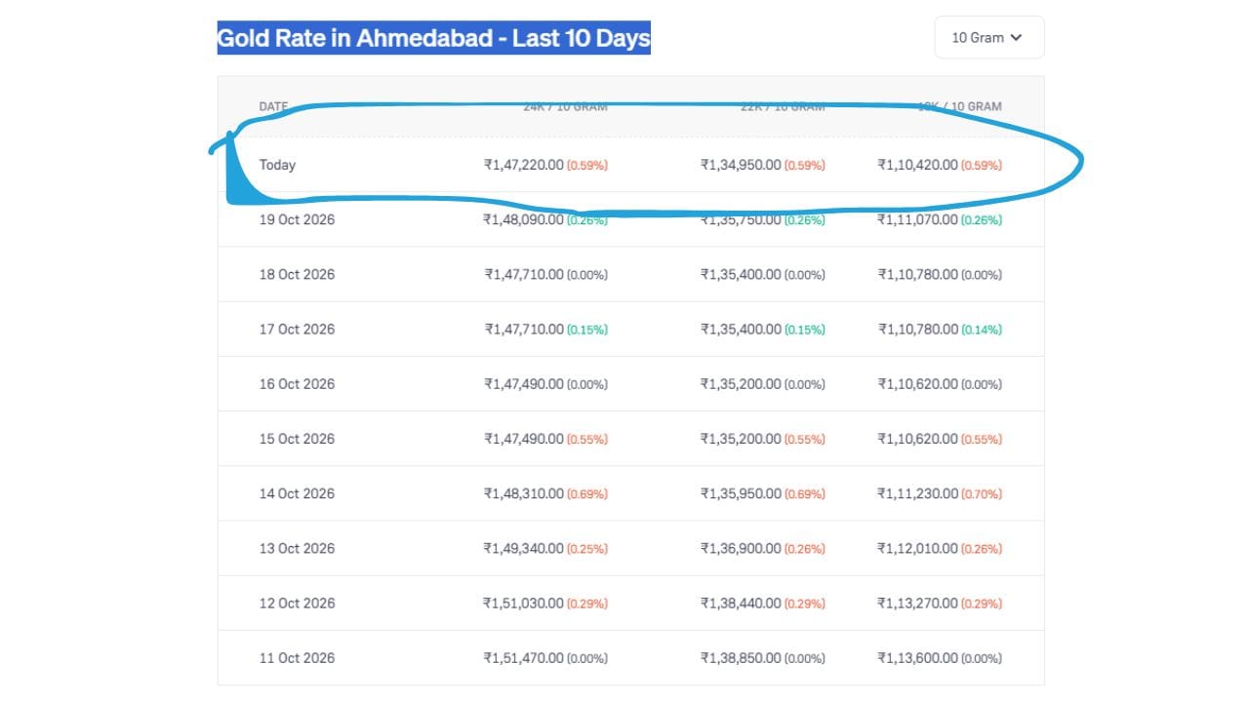Click the ₹1,51,030.00 price on 12 Oct
Screen dimensions: 1249x702
coord(523,603)
